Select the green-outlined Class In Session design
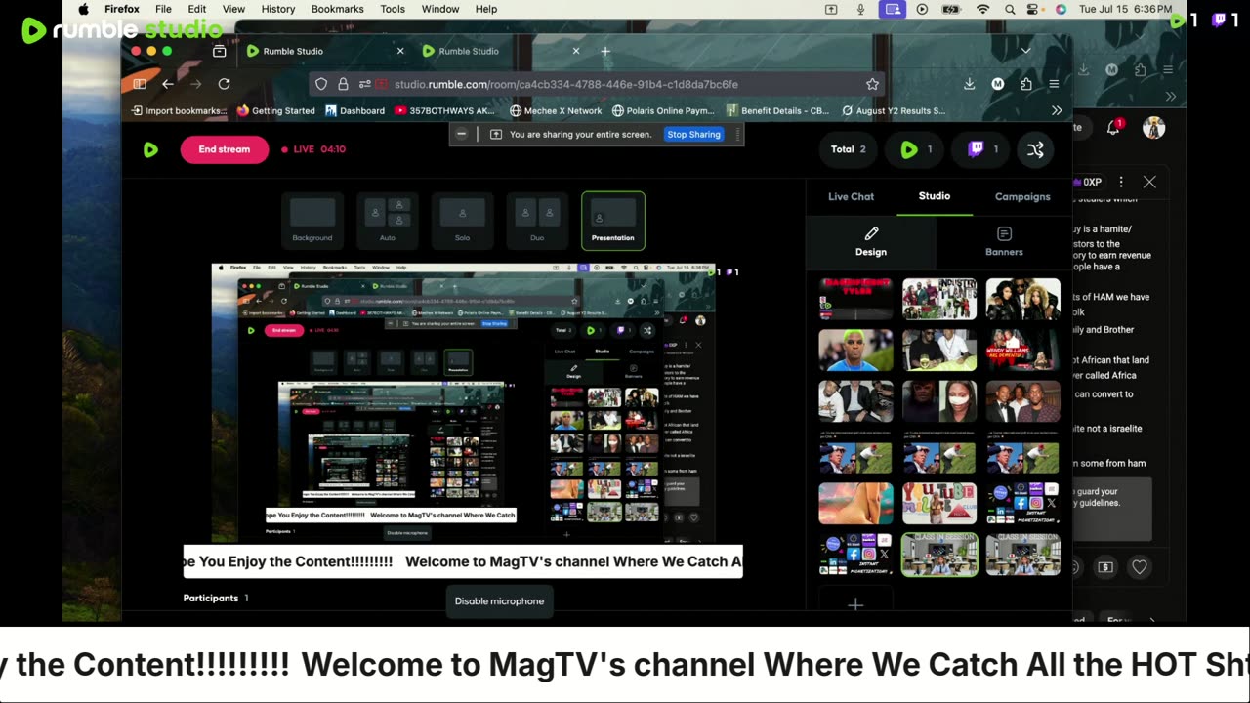 pyautogui.click(x=938, y=555)
